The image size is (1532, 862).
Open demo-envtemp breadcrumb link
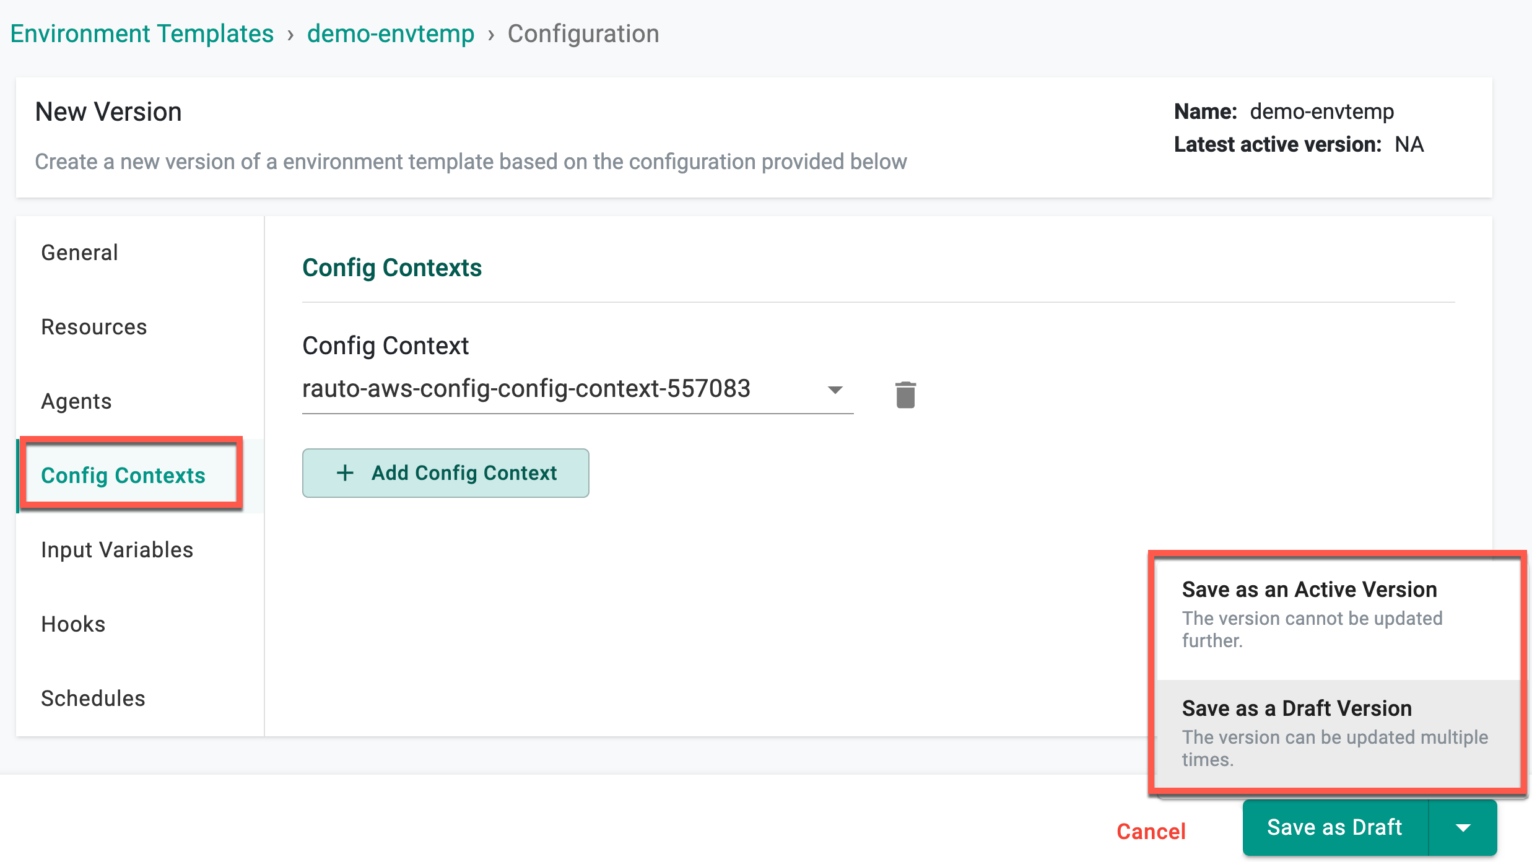(x=391, y=33)
